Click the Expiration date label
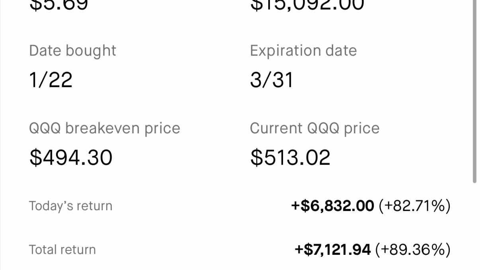This screenshot has width=480, height=270. point(303,51)
